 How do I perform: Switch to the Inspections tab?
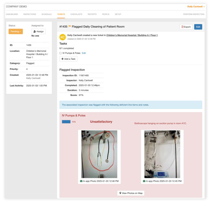click(x=30, y=14)
